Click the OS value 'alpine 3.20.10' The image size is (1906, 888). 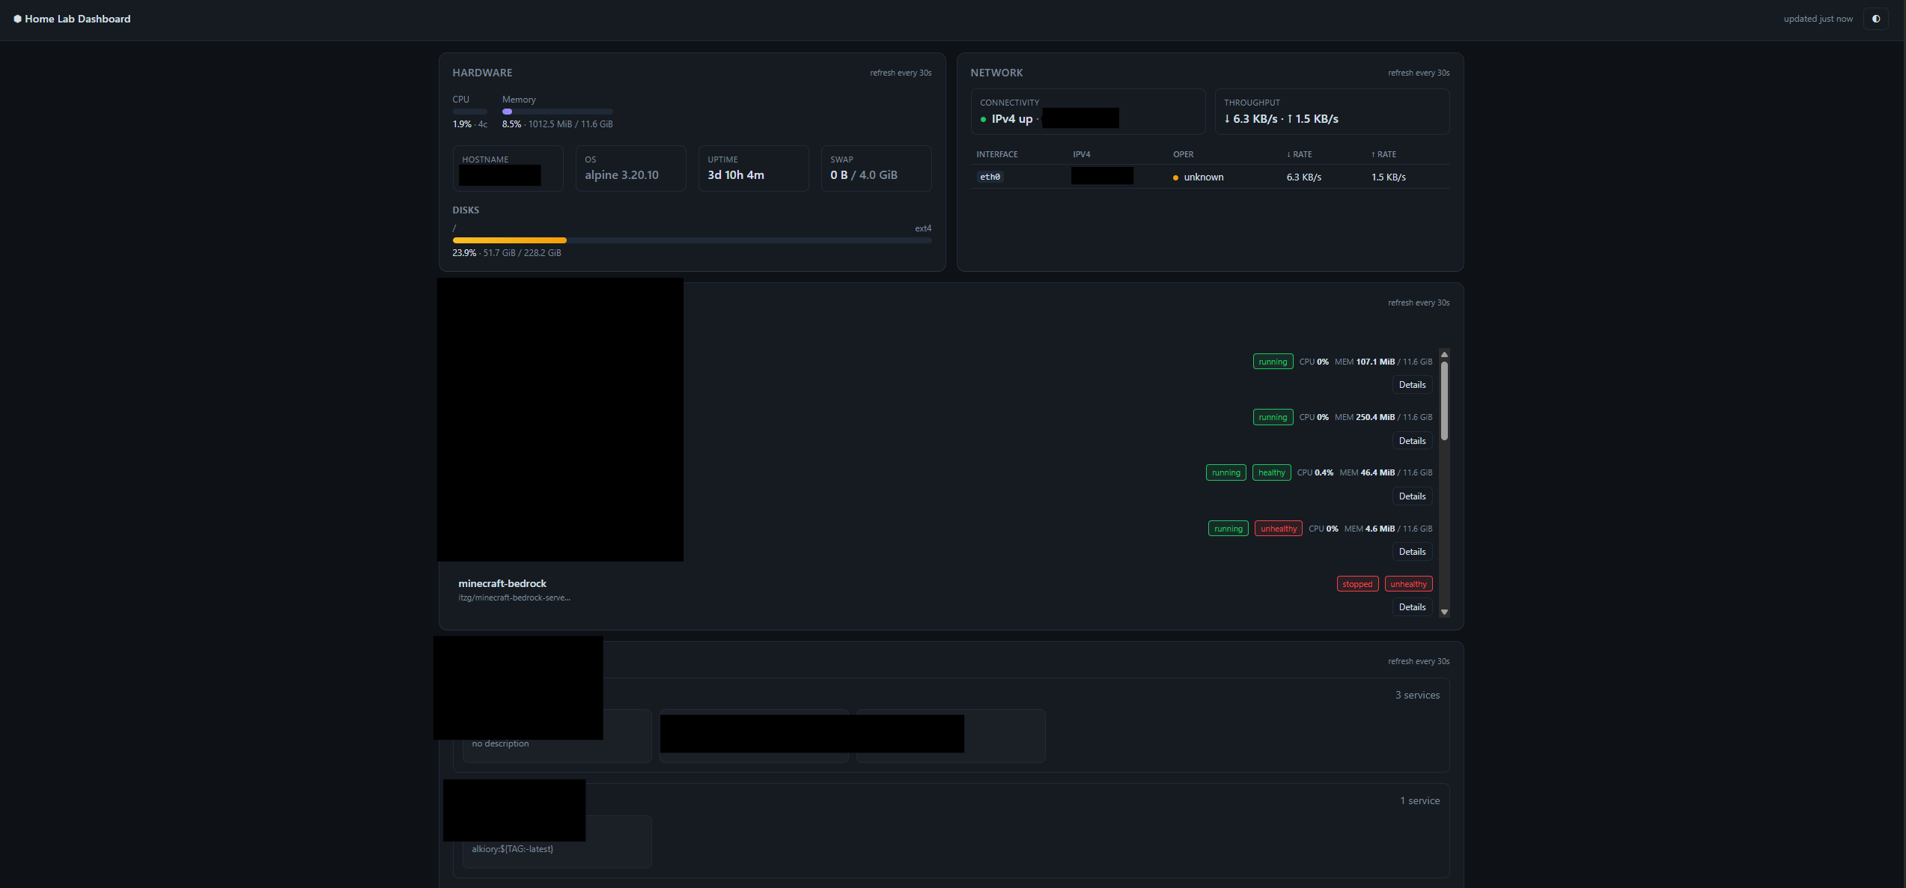[621, 175]
